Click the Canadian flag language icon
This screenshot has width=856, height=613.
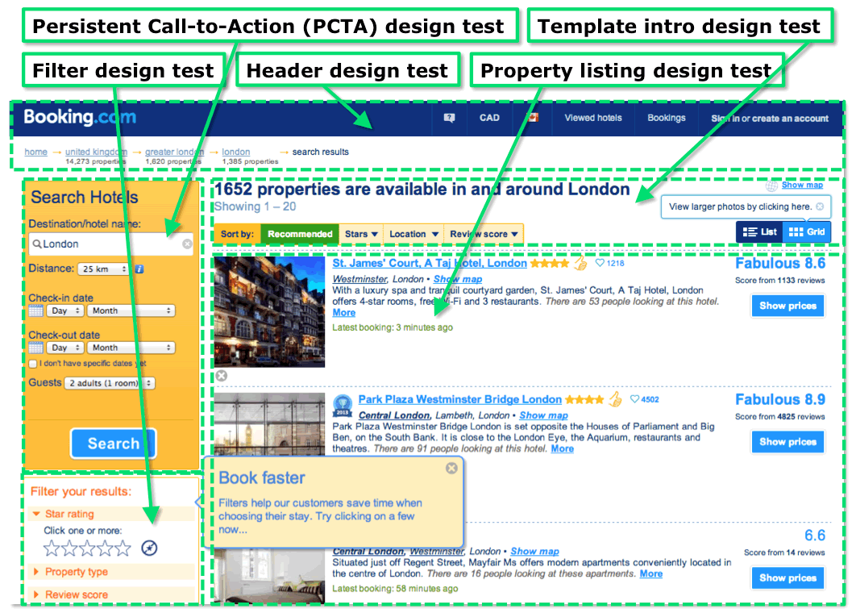point(532,118)
